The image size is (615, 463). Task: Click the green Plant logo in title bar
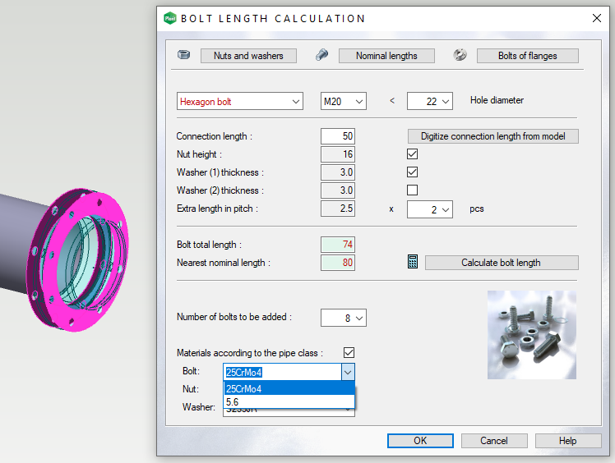coord(169,18)
